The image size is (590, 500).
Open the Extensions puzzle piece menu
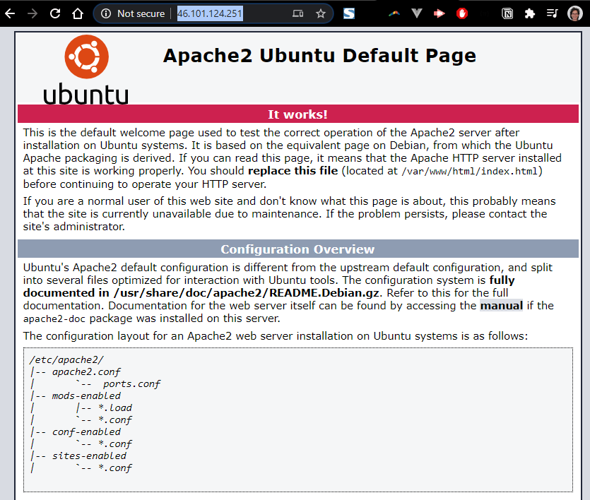(x=530, y=14)
